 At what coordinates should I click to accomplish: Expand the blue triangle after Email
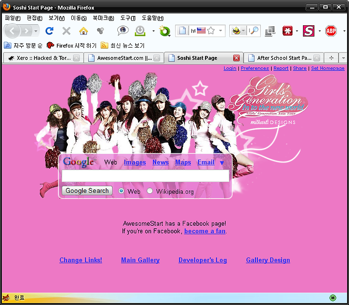[x=222, y=163]
